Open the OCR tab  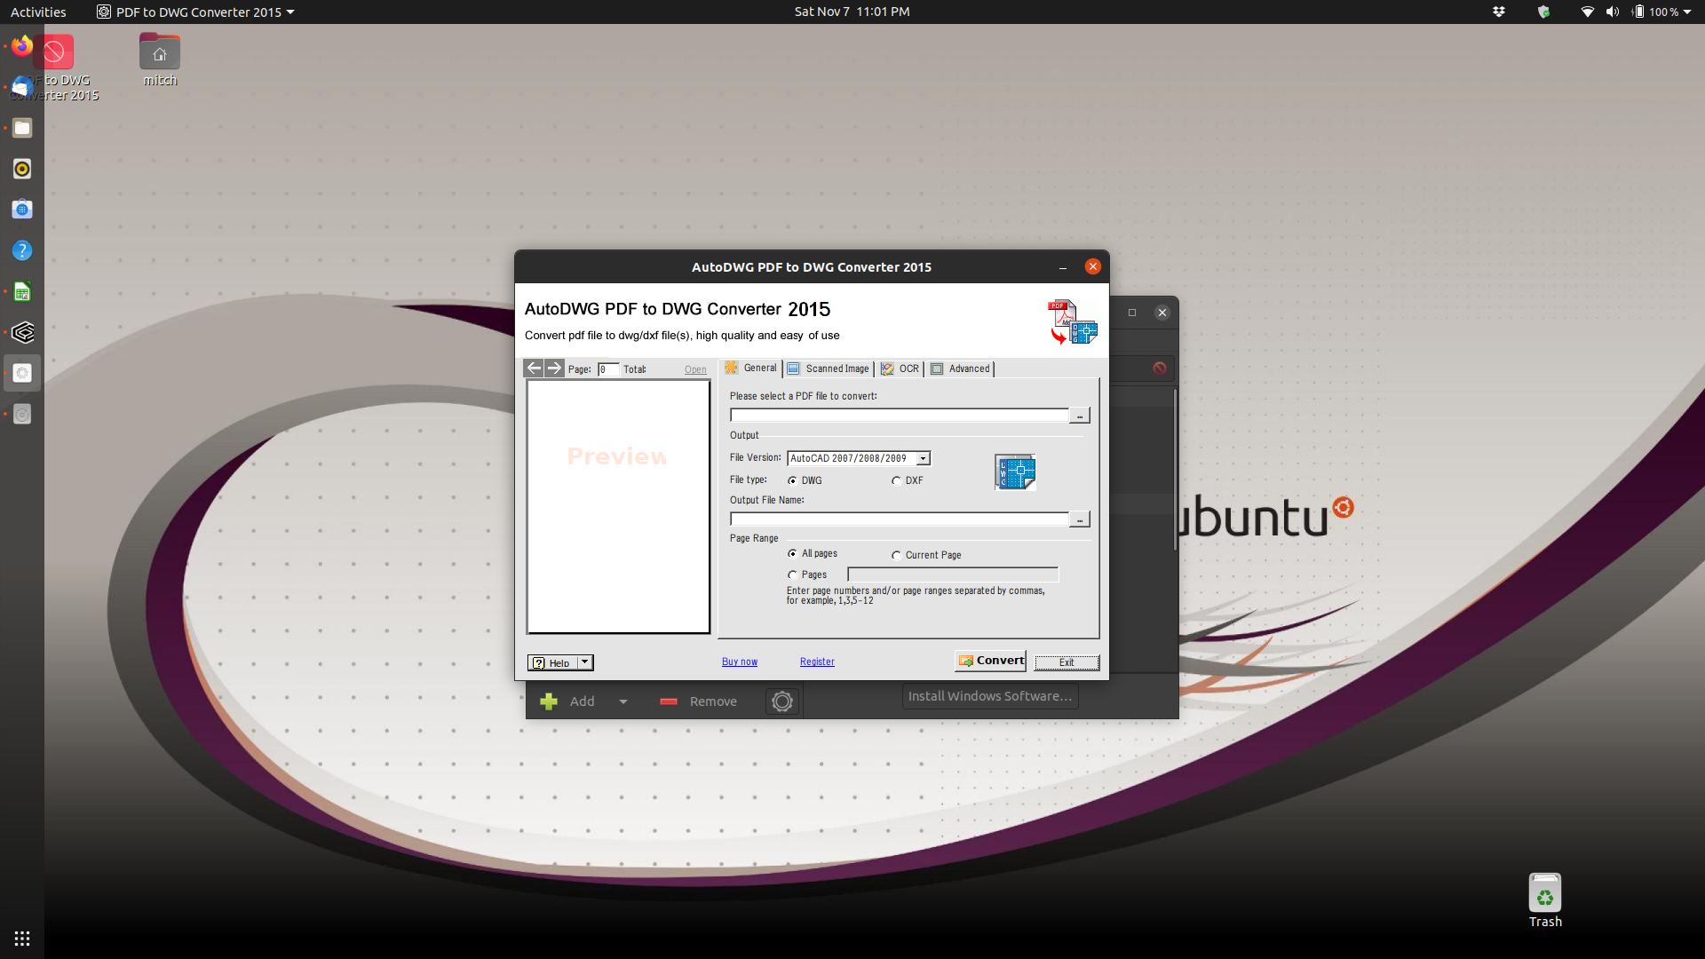[x=900, y=369]
